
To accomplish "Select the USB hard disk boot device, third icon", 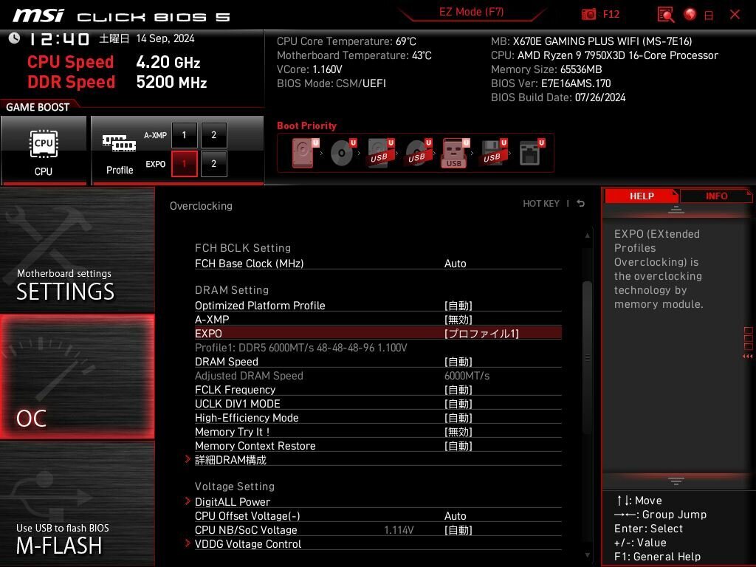I will point(380,153).
